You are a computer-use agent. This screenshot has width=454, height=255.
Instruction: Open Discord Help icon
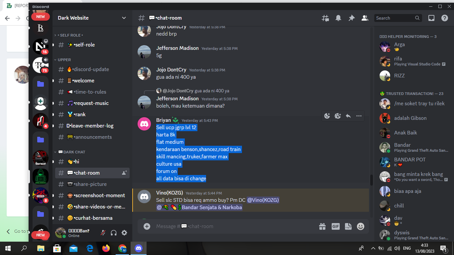tap(444, 18)
